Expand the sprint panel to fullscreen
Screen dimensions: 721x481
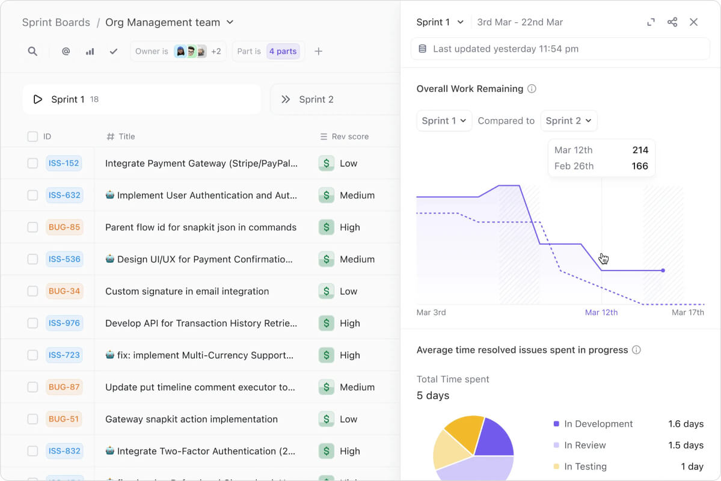pos(651,22)
